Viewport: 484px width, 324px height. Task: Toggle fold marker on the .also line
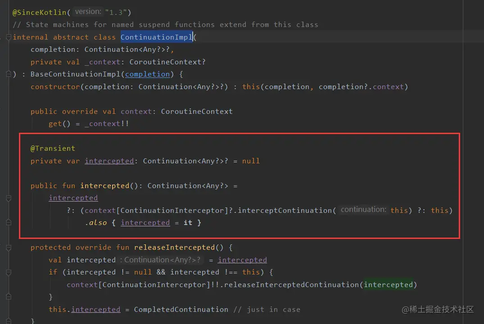pos(9,223)
